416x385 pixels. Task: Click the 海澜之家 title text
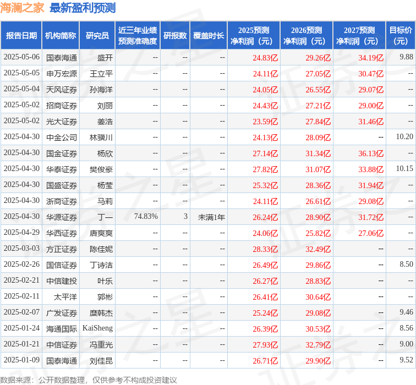[x=22, y=8]
